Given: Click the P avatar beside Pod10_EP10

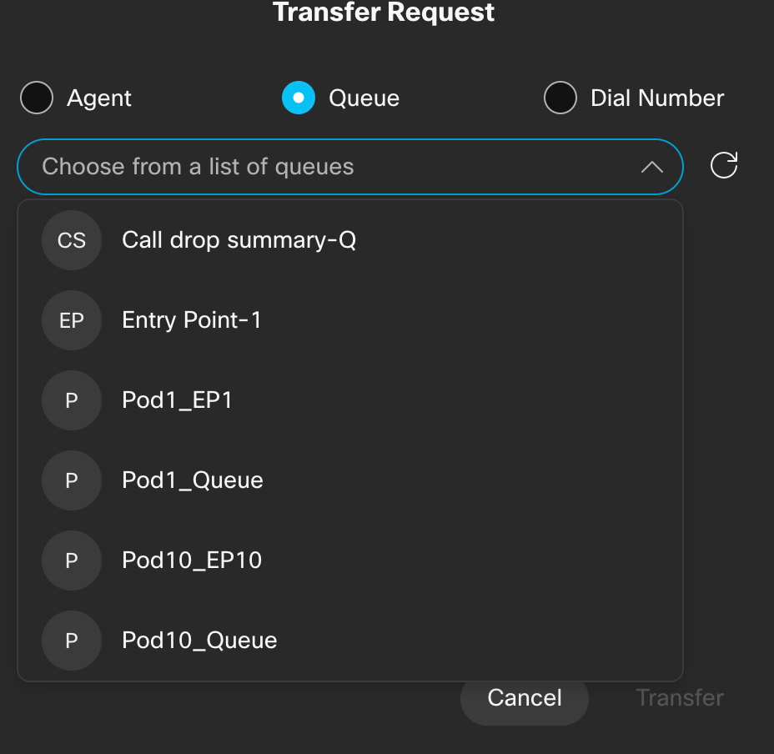Looking at the screenshot, I should pos(72,560).
